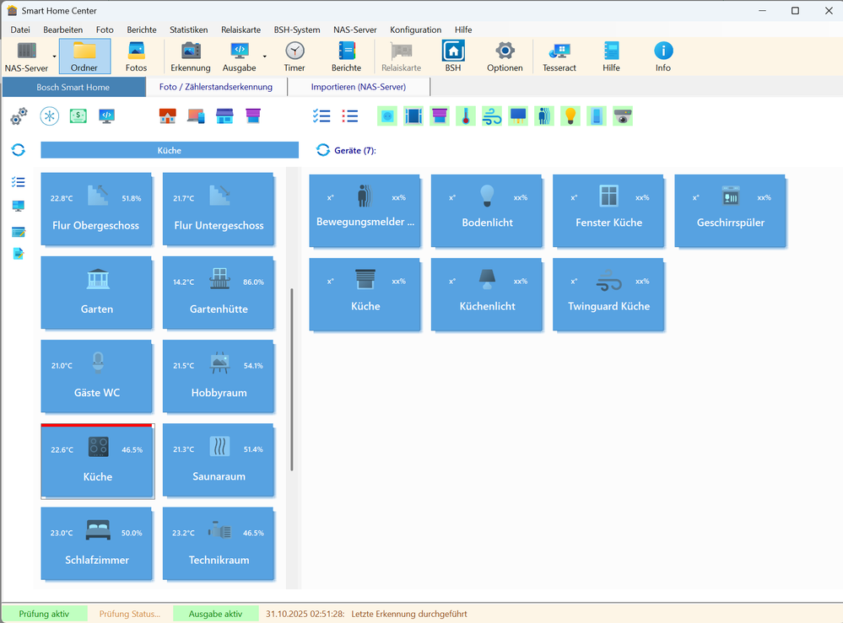
Task: Open the Importieren (NAS-Server) tab
Action: (x=358, y=87)
